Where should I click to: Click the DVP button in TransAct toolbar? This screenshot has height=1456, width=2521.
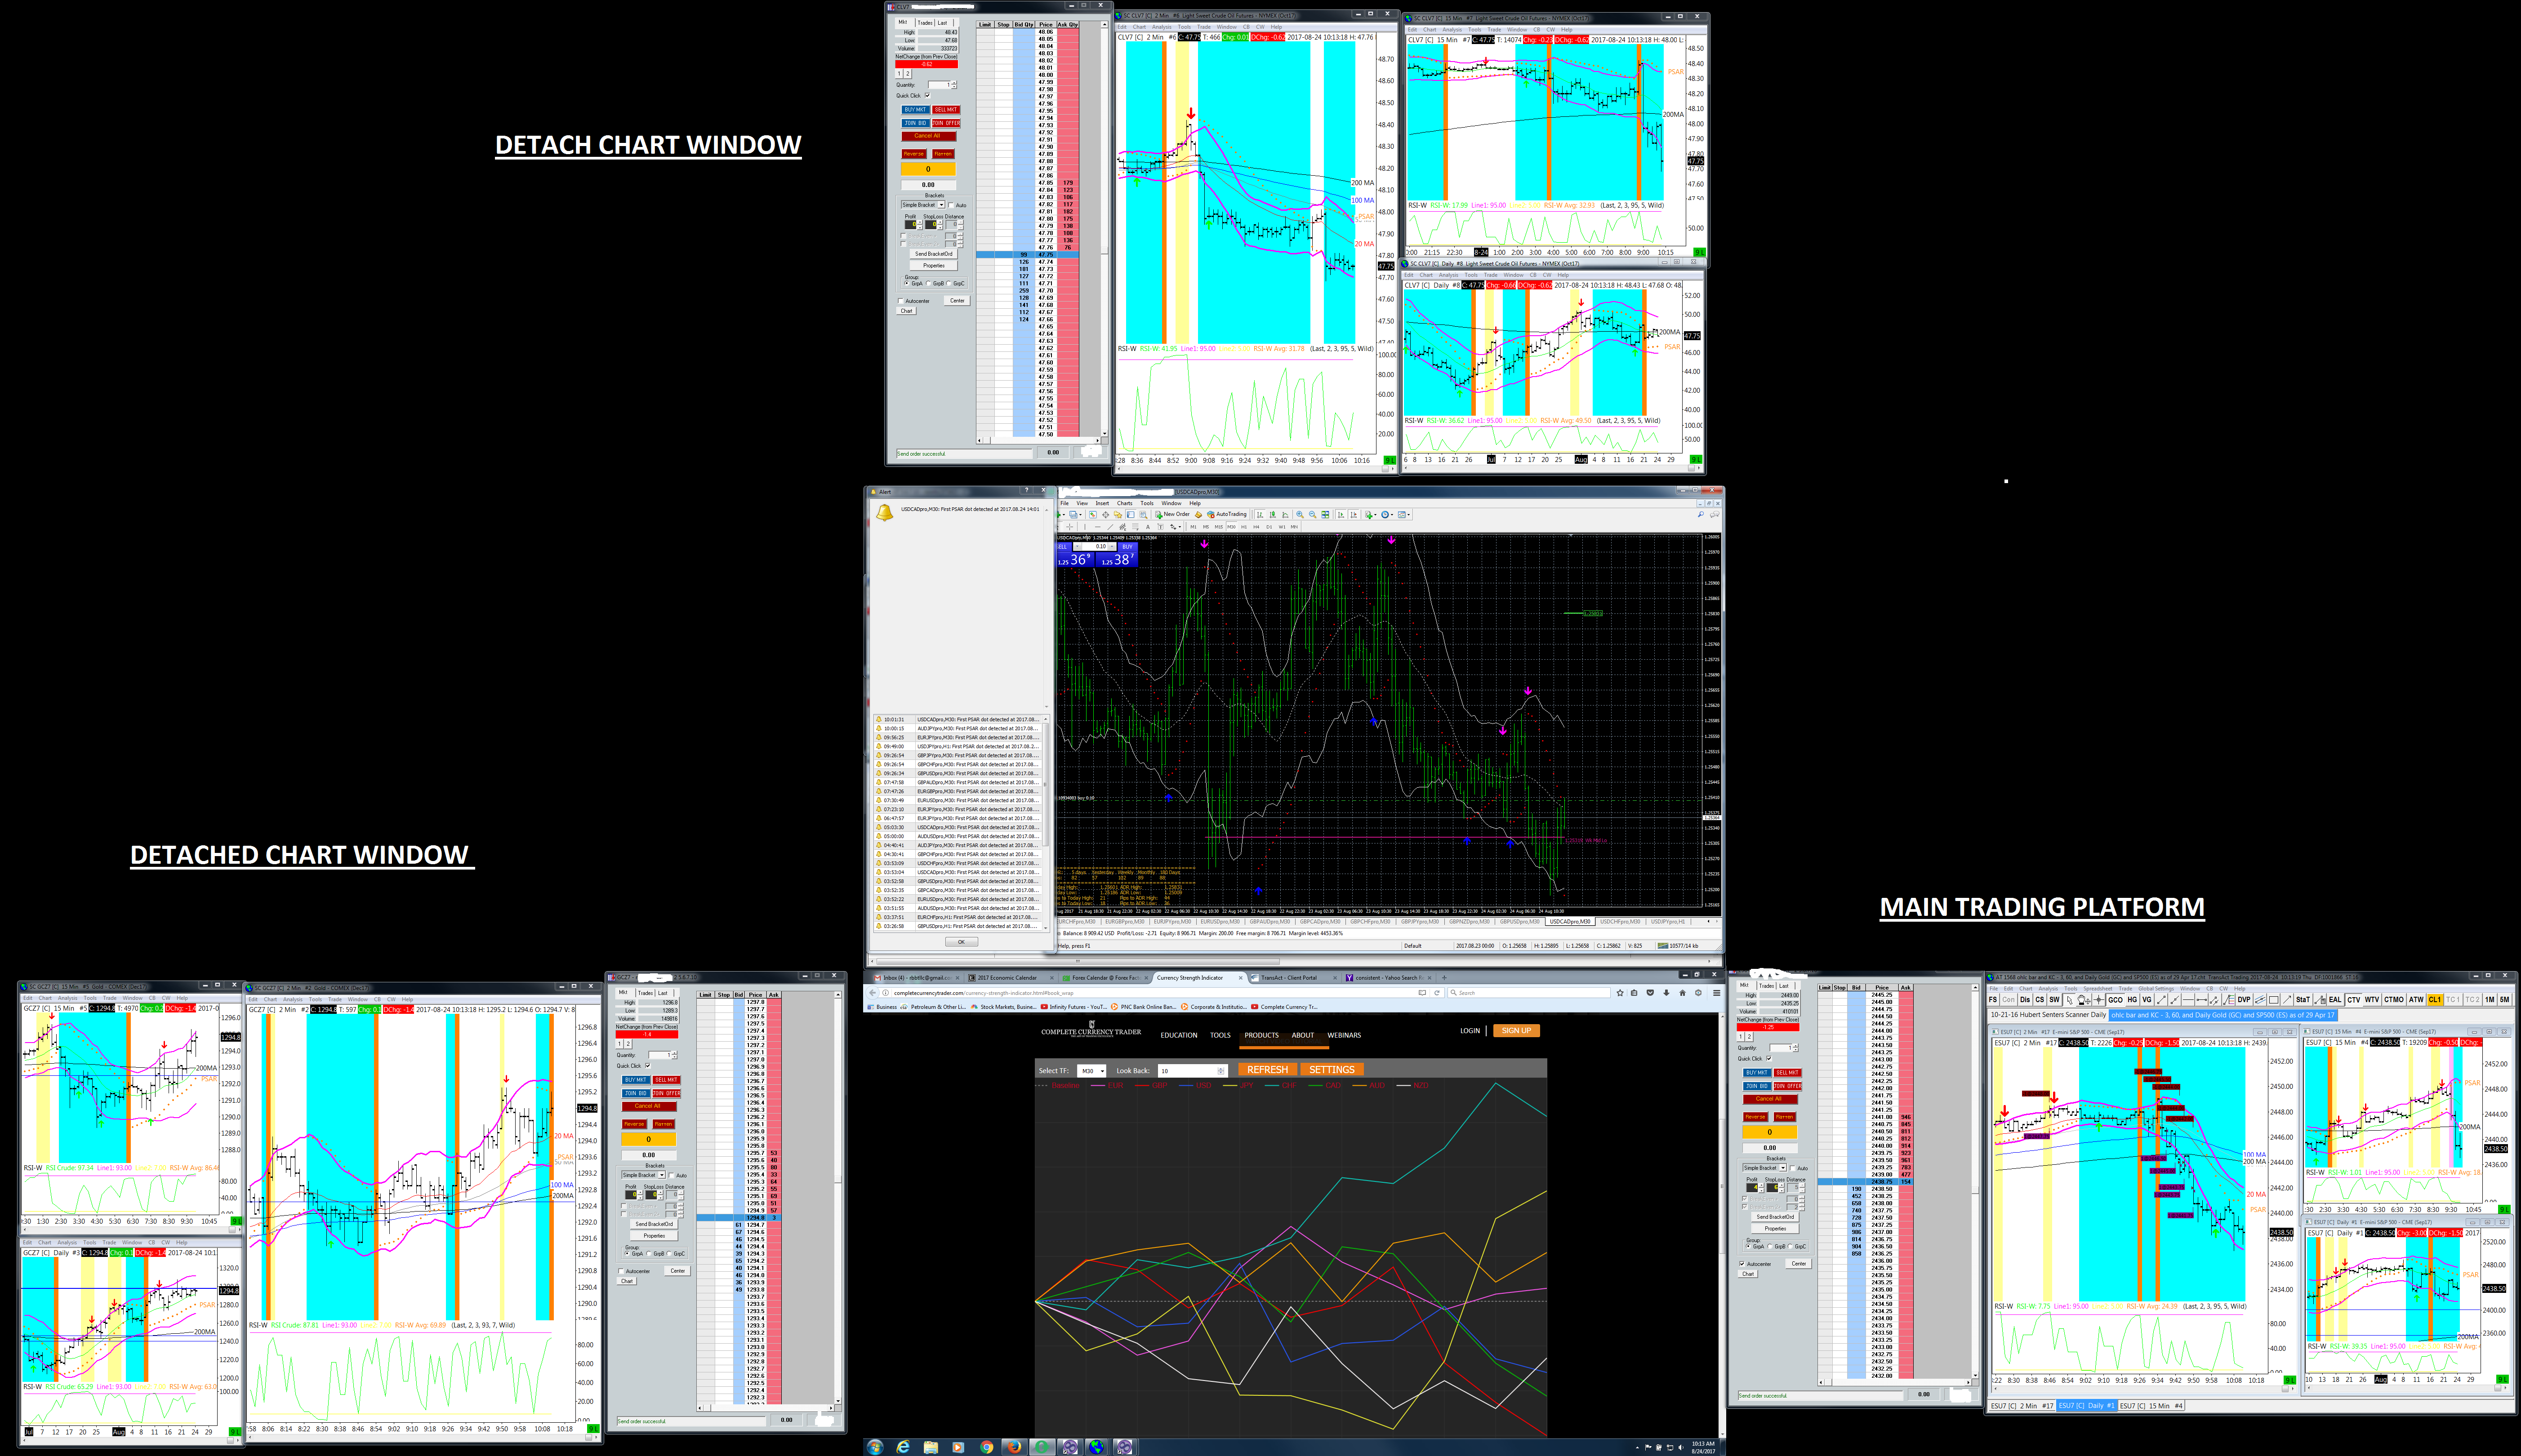(2244, 999)
